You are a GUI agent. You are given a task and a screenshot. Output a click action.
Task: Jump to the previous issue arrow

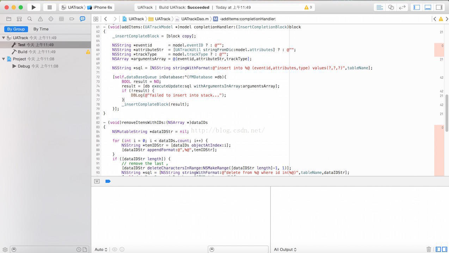435,19
